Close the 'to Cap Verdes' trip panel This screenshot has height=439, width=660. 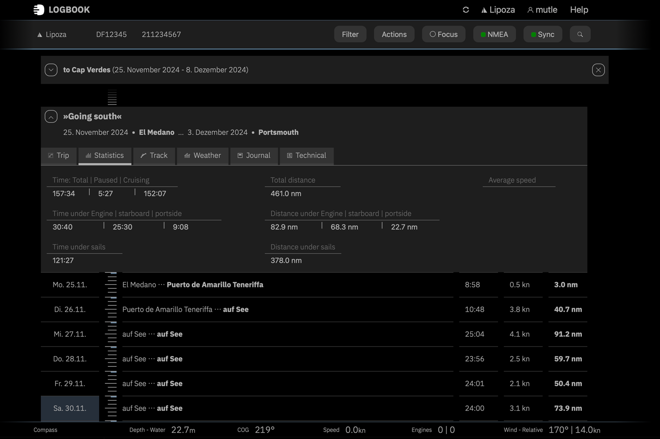pyautogui.click(x=598, y=70)
